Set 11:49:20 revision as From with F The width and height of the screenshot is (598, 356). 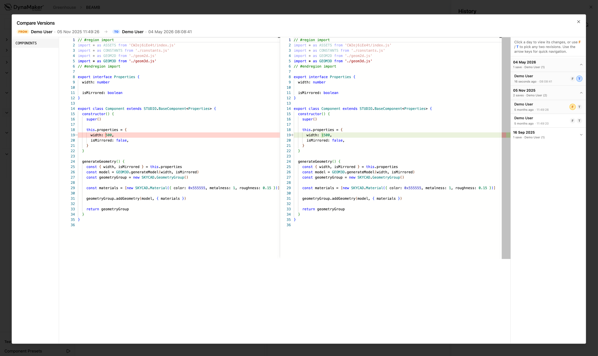[x=572, y=121]
